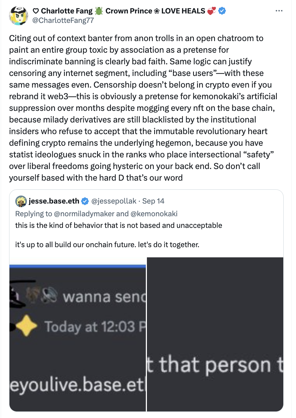Click the flower emoji before LOVE HEALS
The width and height of the screenshot is (296, 418).
[157, 11]
